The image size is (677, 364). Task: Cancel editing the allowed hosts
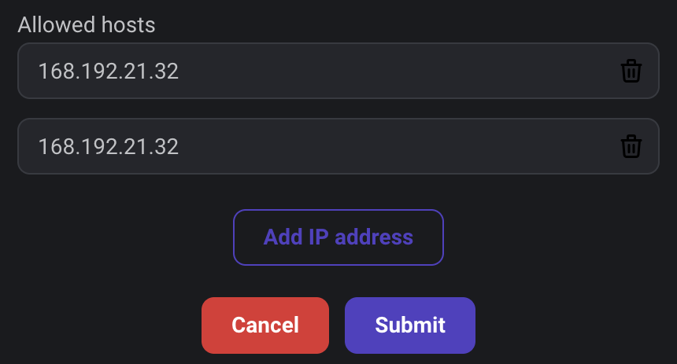click(x=265, y=325)
